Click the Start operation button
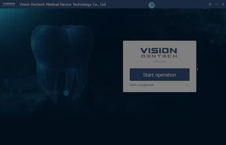The width and height of the screenshot is (226, 145). coord(159,75)
